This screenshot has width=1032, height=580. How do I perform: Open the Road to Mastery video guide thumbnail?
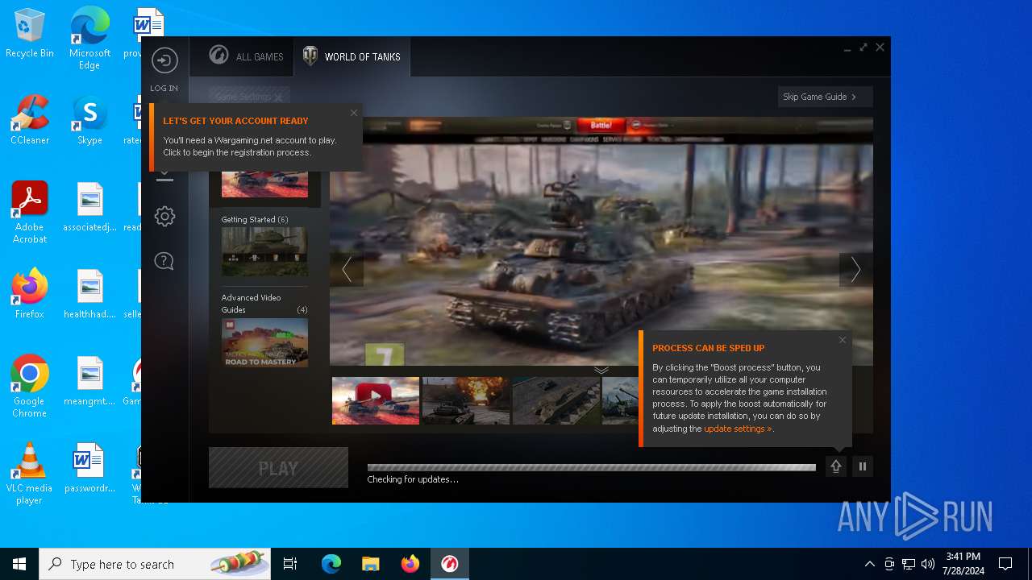[x=264, y=342]
